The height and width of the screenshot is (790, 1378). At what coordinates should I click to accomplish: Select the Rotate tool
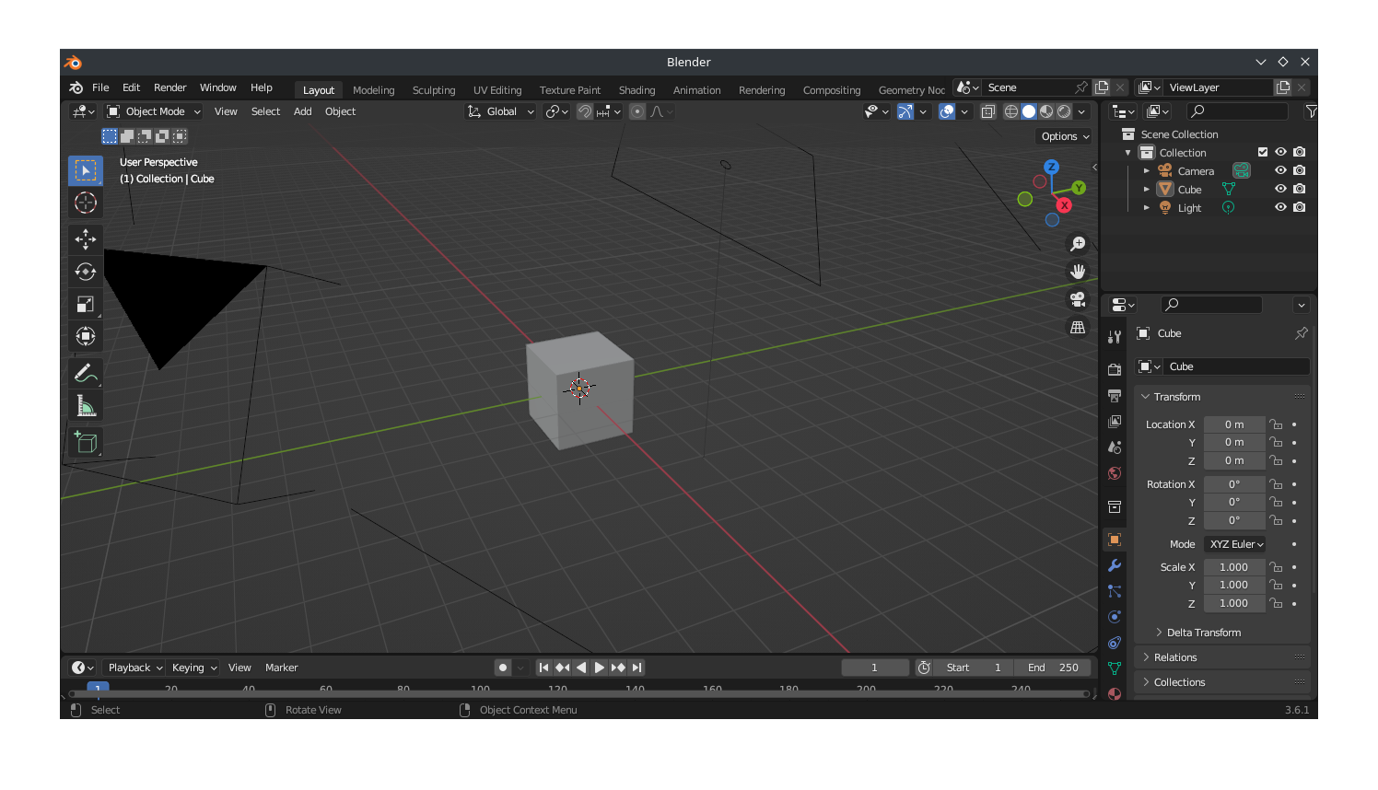pyautogui.click(x=86, y=272)
